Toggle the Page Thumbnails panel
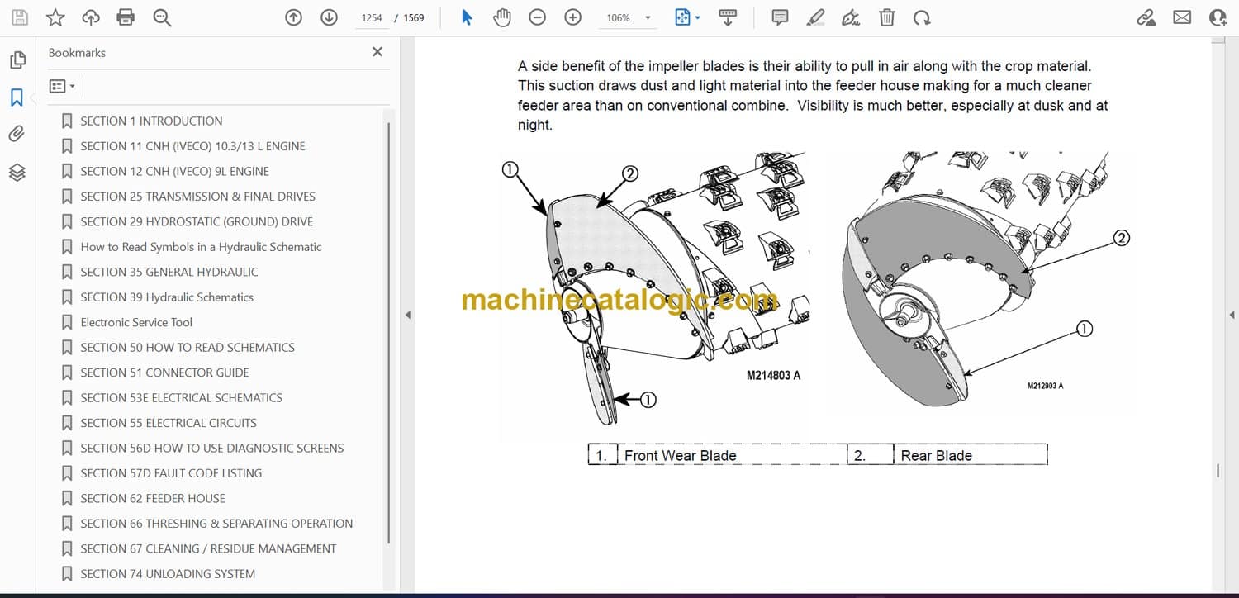The width and height of the screenshot is (1239, 598). pyautogui.click(x=17, y=60)
